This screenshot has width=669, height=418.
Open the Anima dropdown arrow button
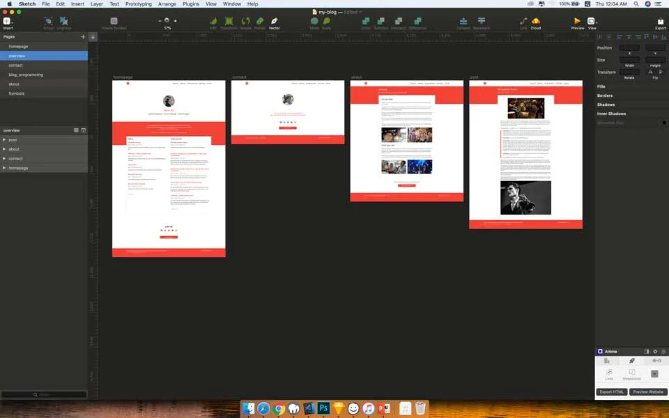(x=654, y=373)
